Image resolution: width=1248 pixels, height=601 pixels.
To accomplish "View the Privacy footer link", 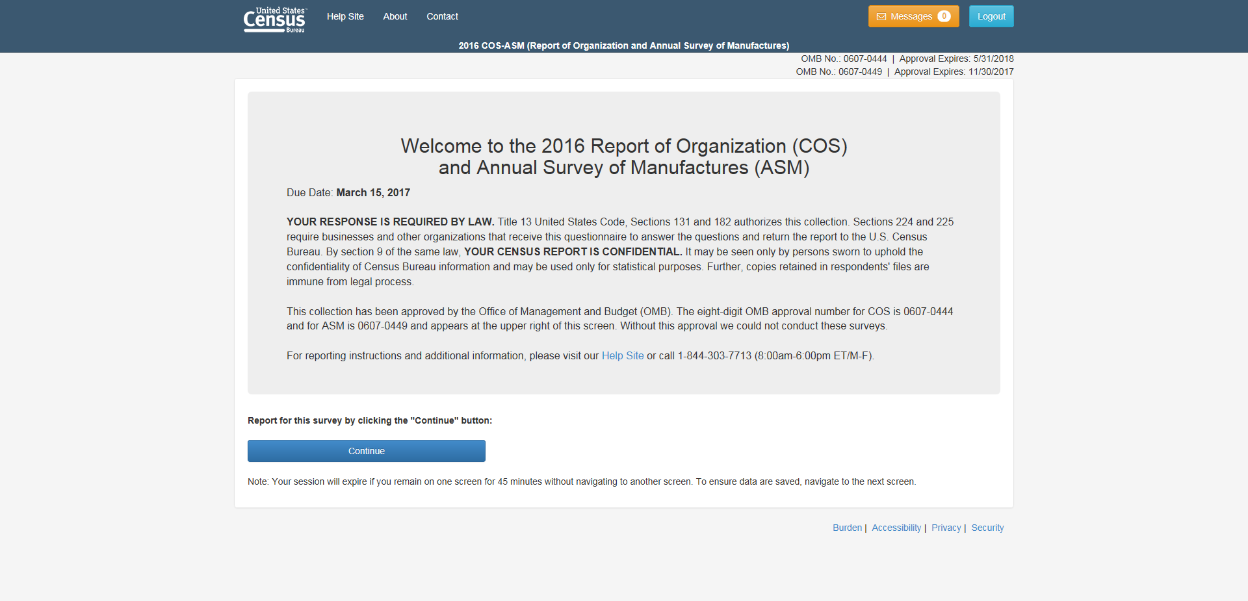I will (946, 528).
